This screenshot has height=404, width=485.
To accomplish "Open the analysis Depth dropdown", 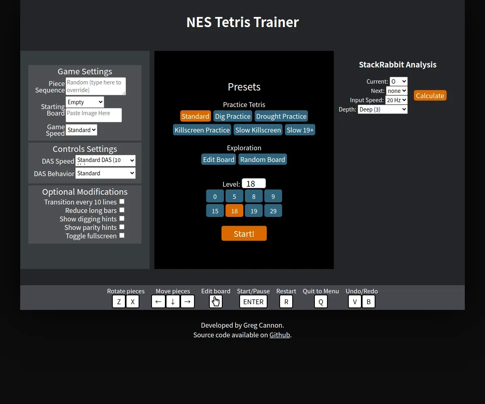I will coord(383,109).
